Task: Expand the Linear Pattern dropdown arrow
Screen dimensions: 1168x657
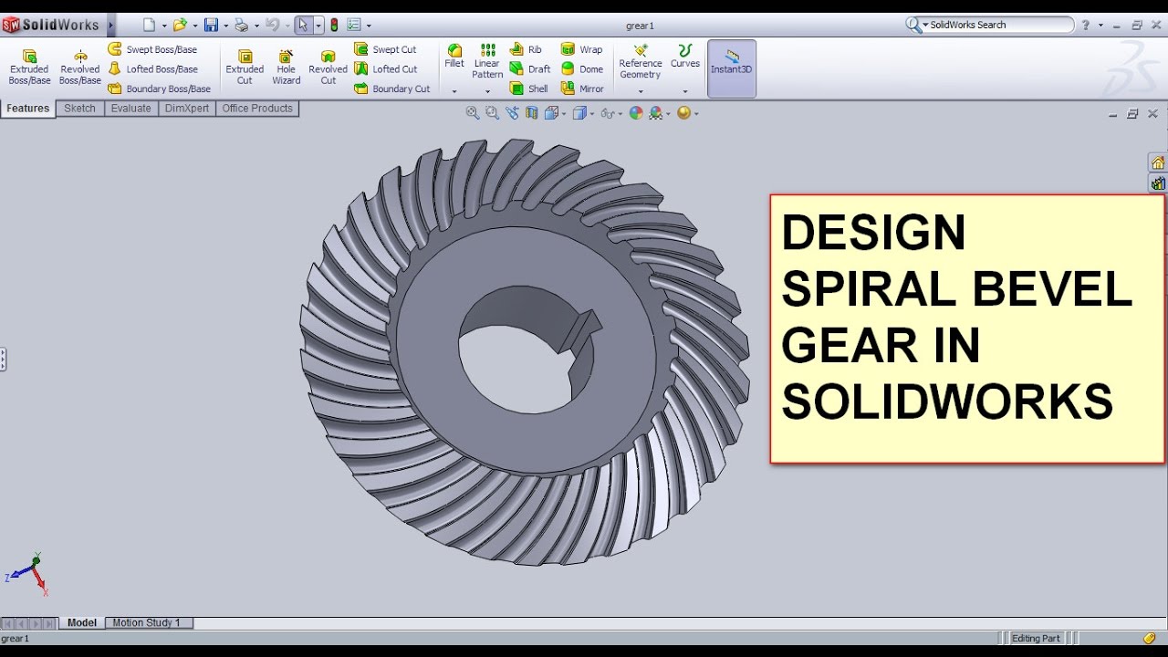Action: click(487, 91)
